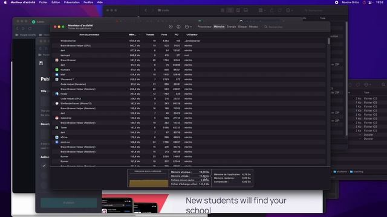Select the SimRenderServer shield icon
Viewport: 387px width, 217px height.
57,103
